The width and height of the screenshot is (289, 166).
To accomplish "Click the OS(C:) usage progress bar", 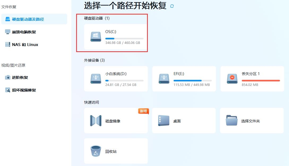I will tap(124, 39).
